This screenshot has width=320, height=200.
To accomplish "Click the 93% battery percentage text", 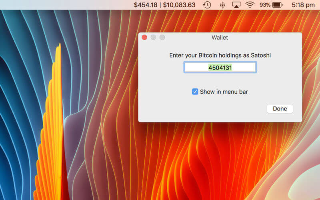I will (265, 5).
